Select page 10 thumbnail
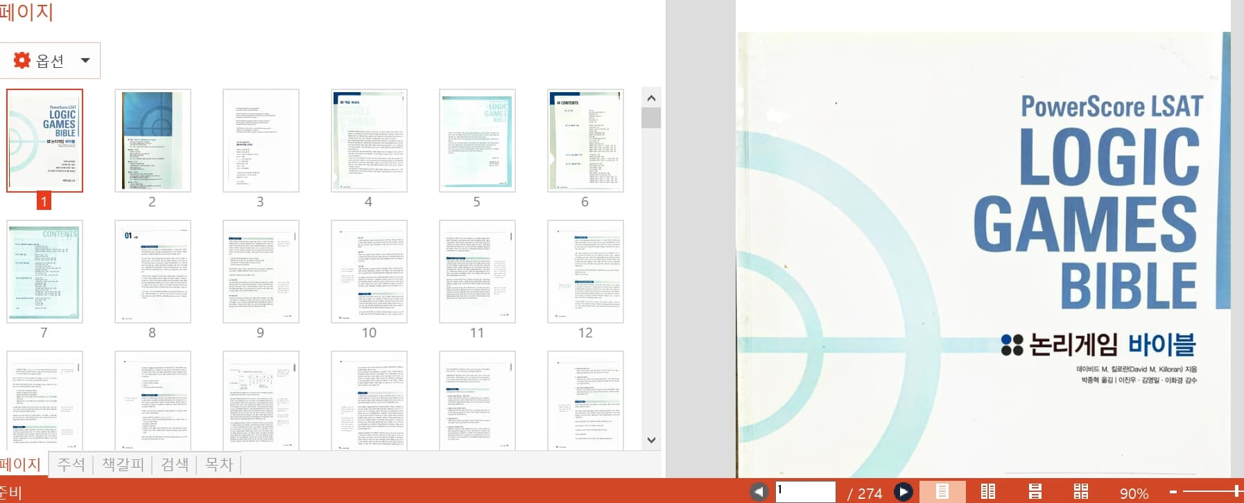The image size is (1244, 503). click(369, 272)
